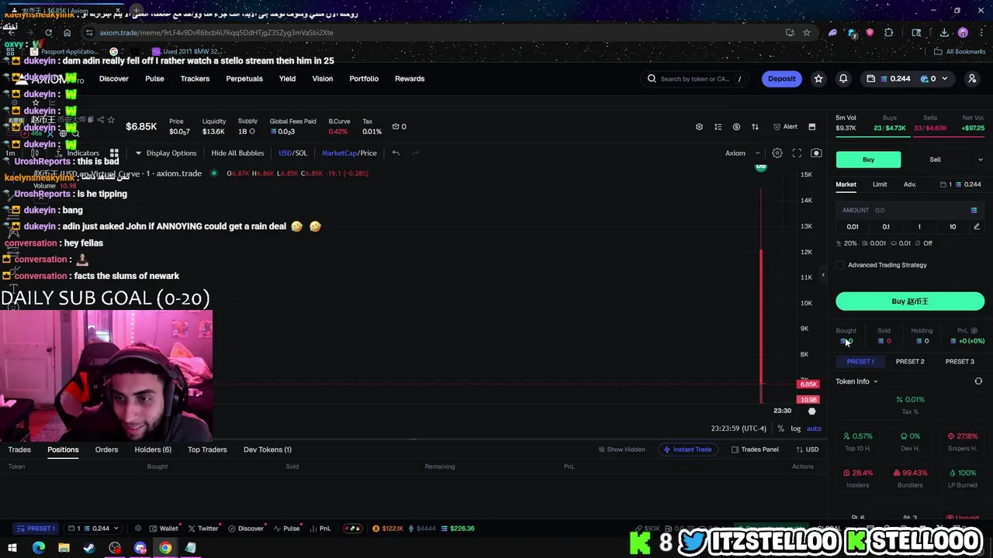
Task: Undo last chart action
Action: [x=396, y=153]
